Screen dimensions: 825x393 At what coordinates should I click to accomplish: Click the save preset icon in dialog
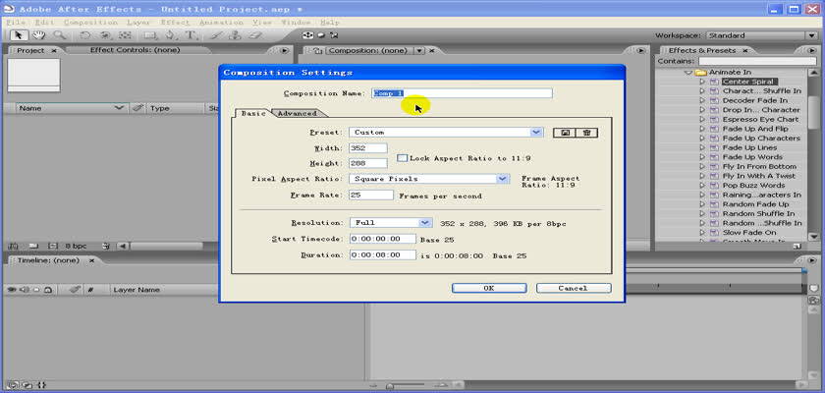[565, 133]
